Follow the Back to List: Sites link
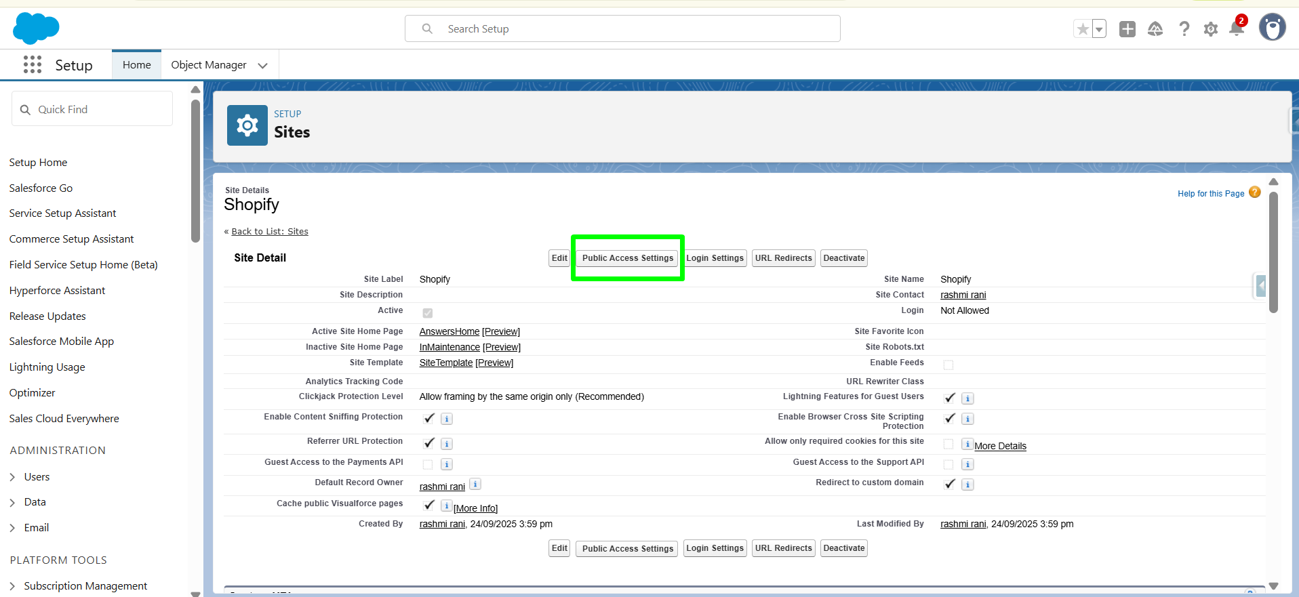This screenshot has height=597, width=1299. (269, 232)
